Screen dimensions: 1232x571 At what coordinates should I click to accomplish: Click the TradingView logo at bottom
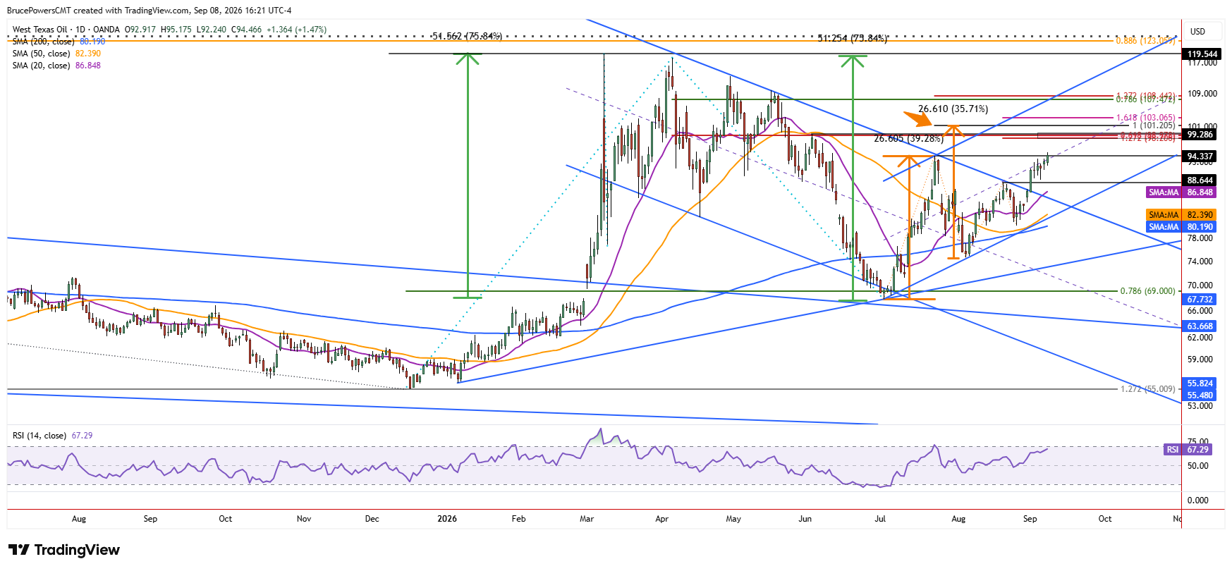point(64,550)
